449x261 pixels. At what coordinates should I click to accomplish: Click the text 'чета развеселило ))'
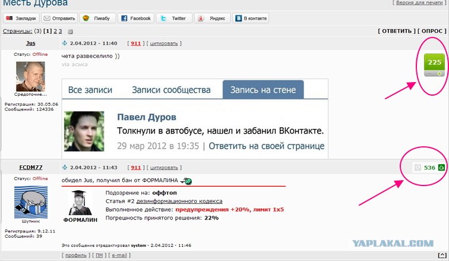pyautogui.click(x=90, y=56)
